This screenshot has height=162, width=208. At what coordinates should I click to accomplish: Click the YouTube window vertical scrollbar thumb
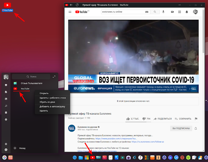click(203, 31)
